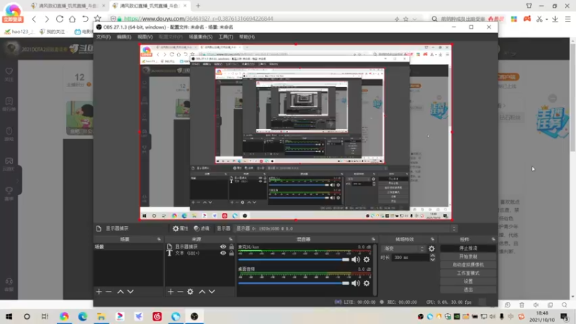
Task: Add a new source with the plus icon
Action: (171, 292)
